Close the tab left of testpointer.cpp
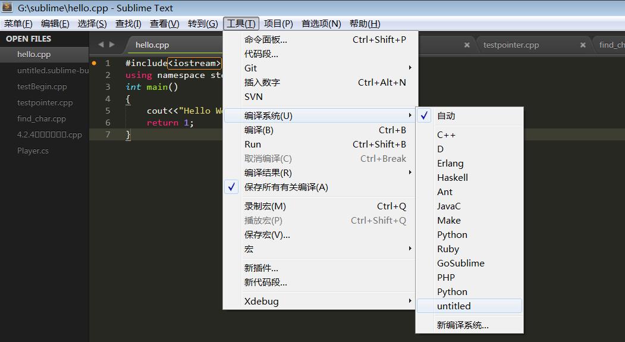 [467, 45]
